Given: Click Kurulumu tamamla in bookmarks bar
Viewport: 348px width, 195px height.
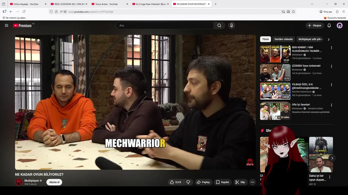Looking at the screenshot, I should click(x=335, y=18).
